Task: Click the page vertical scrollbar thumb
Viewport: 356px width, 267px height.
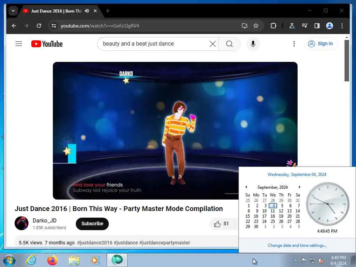Action: pos(347,60)
